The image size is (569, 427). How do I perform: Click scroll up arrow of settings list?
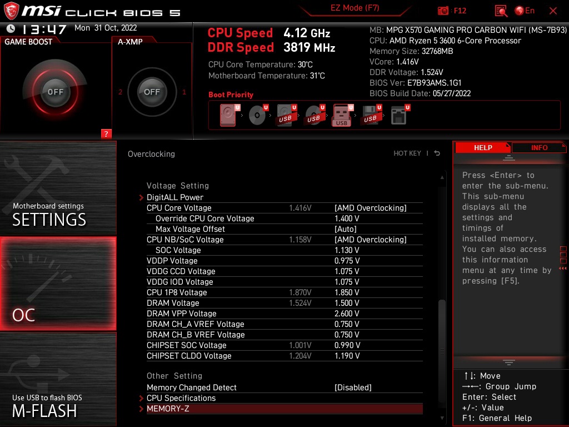click(442, 177)
